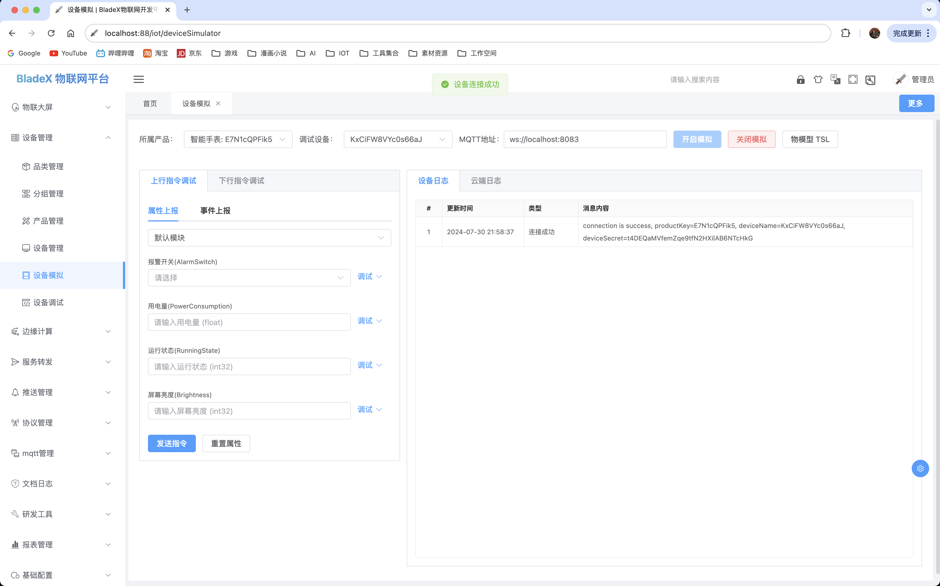
Task: Click the browser extensions puzzle icon
Action: 845,33
